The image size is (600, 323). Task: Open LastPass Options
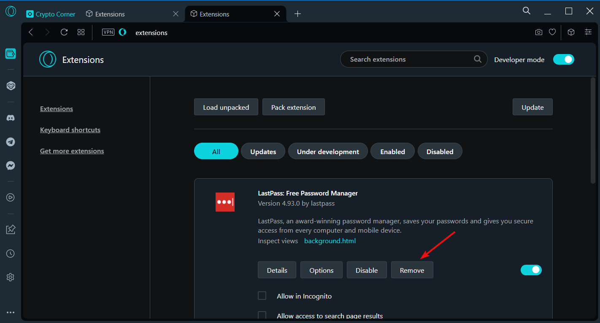[x=322, y=270]
